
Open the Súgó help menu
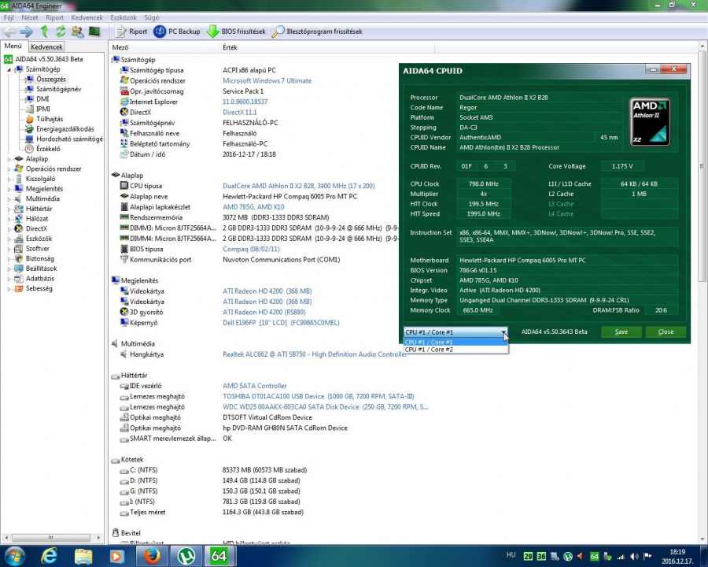[x=152, y=17]
